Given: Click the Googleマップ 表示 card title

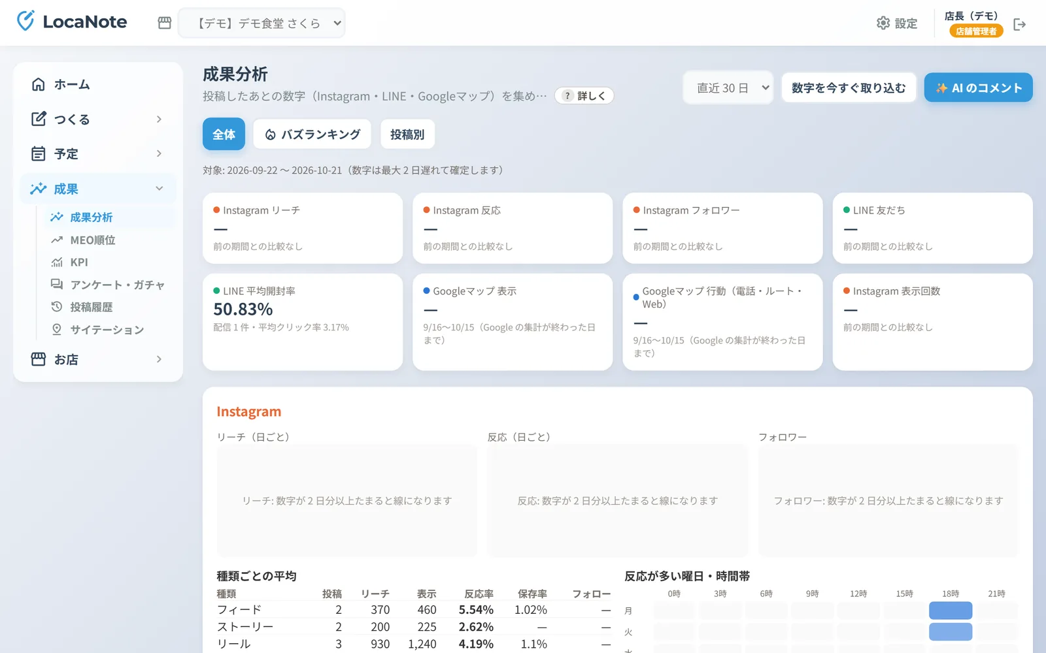Looking at the screenshot, I should pos(475,291).
